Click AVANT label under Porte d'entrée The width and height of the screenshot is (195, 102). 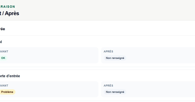tap(4, 85)
